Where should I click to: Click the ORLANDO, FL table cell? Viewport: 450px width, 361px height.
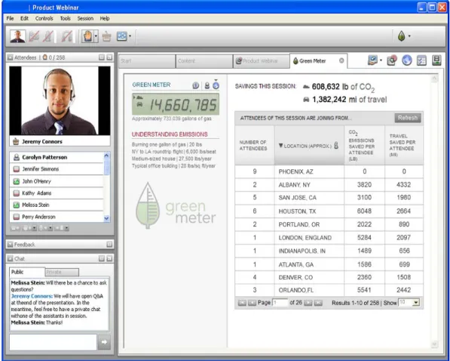coord(309,290)
